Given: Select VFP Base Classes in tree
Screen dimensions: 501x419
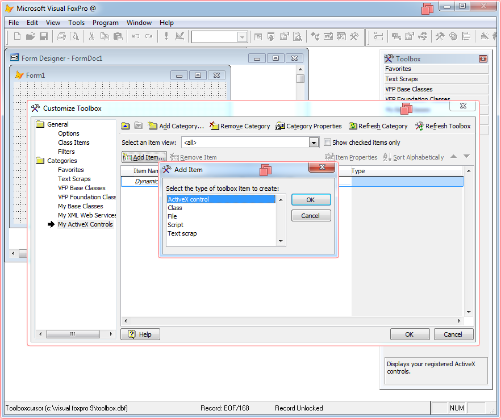Looking at the screenshot, I should (81, 188).
